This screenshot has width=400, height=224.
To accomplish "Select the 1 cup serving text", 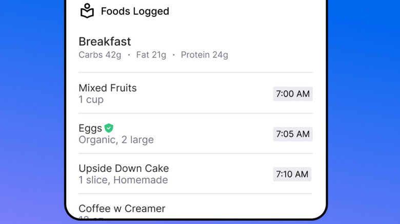I will pos(91,100).
